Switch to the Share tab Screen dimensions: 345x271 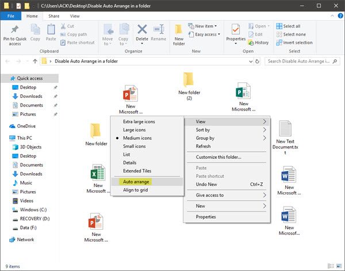click(54, 16)
